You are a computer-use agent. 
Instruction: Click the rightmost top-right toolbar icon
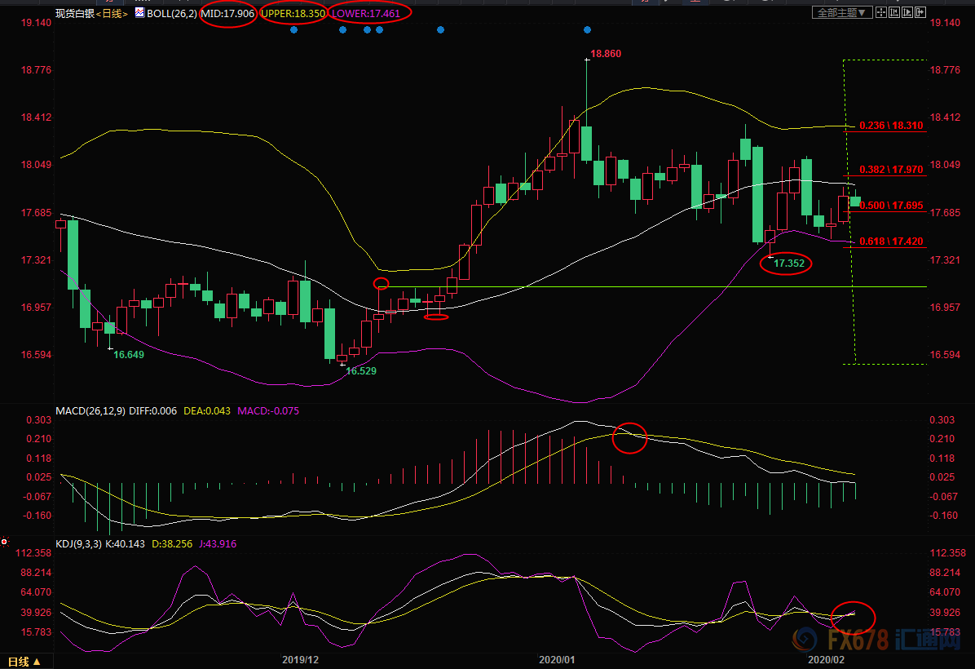[x=920, y=12]
